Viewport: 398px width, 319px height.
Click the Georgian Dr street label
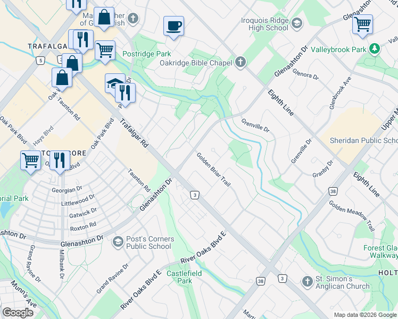(x=67, y=189)
